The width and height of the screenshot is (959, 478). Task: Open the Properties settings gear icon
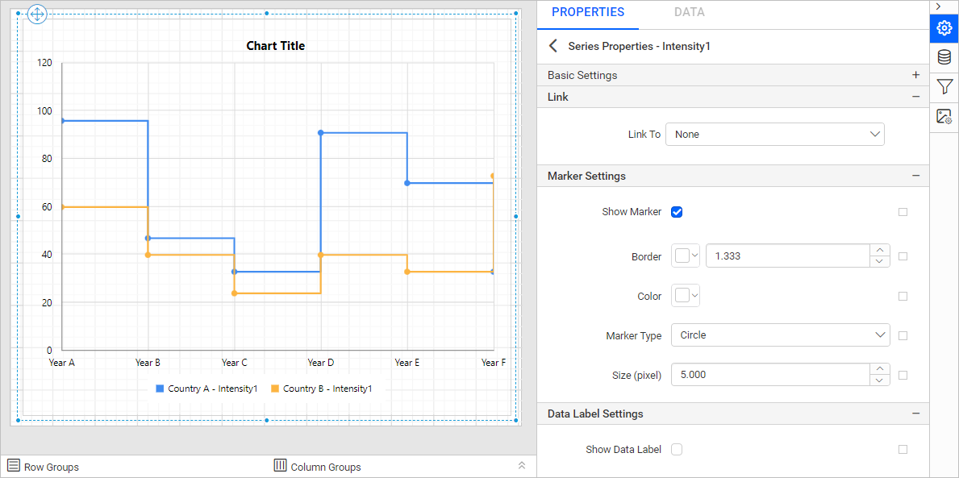click(x=944, y=27)
